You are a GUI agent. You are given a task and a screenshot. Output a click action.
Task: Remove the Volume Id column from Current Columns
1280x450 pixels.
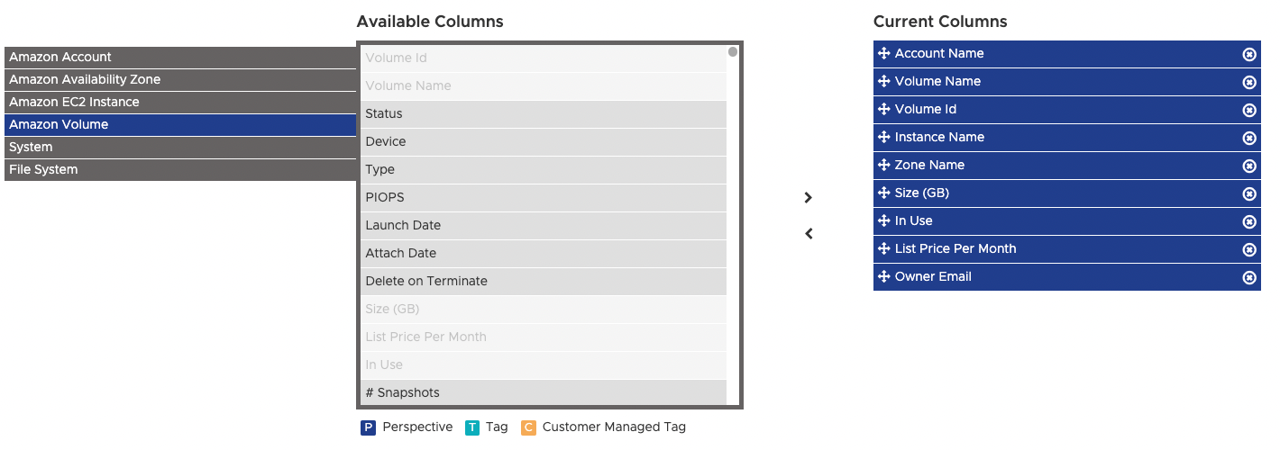coord(1249,110)
